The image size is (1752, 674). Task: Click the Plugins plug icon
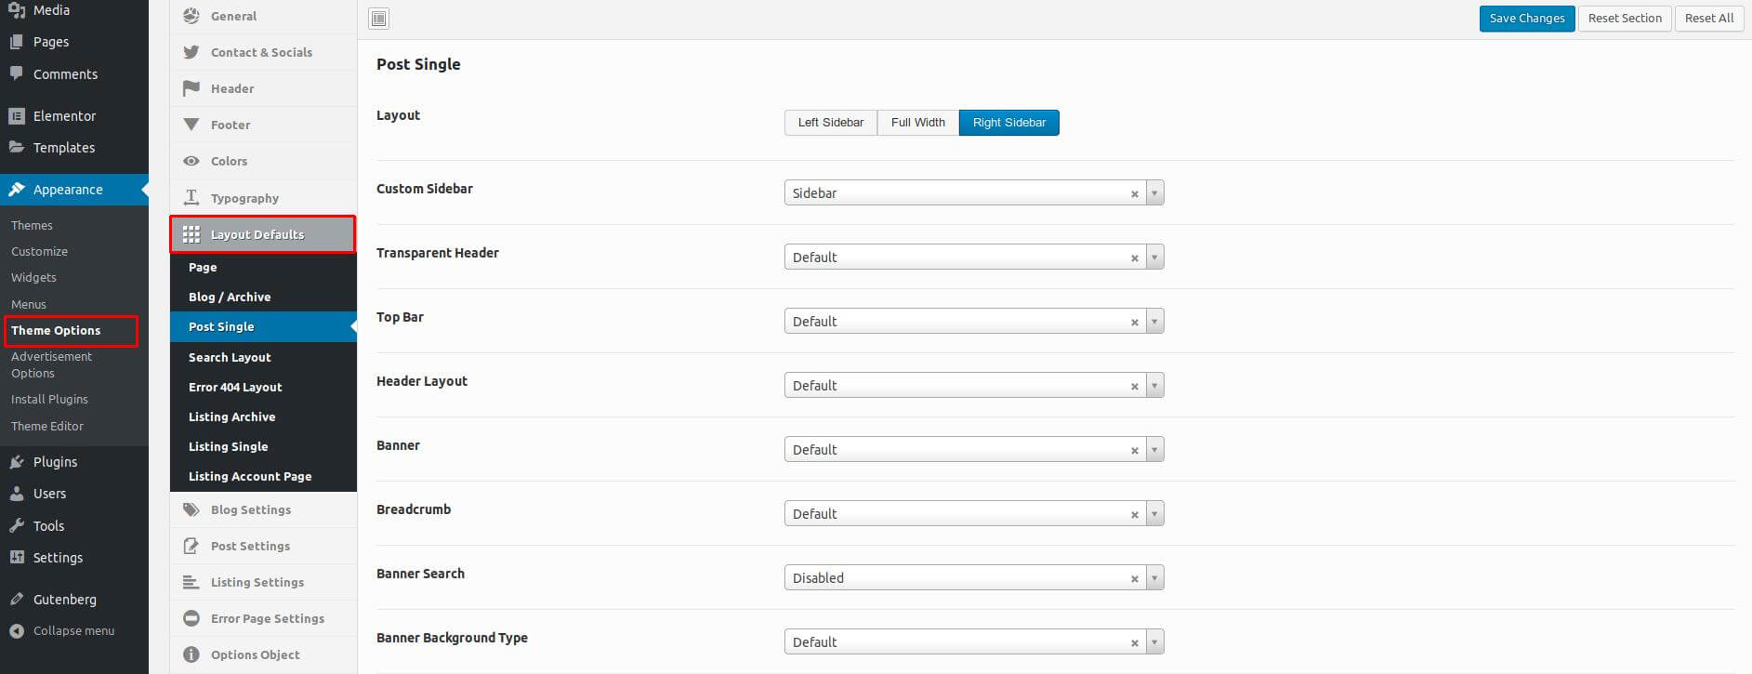coord(16,462)
